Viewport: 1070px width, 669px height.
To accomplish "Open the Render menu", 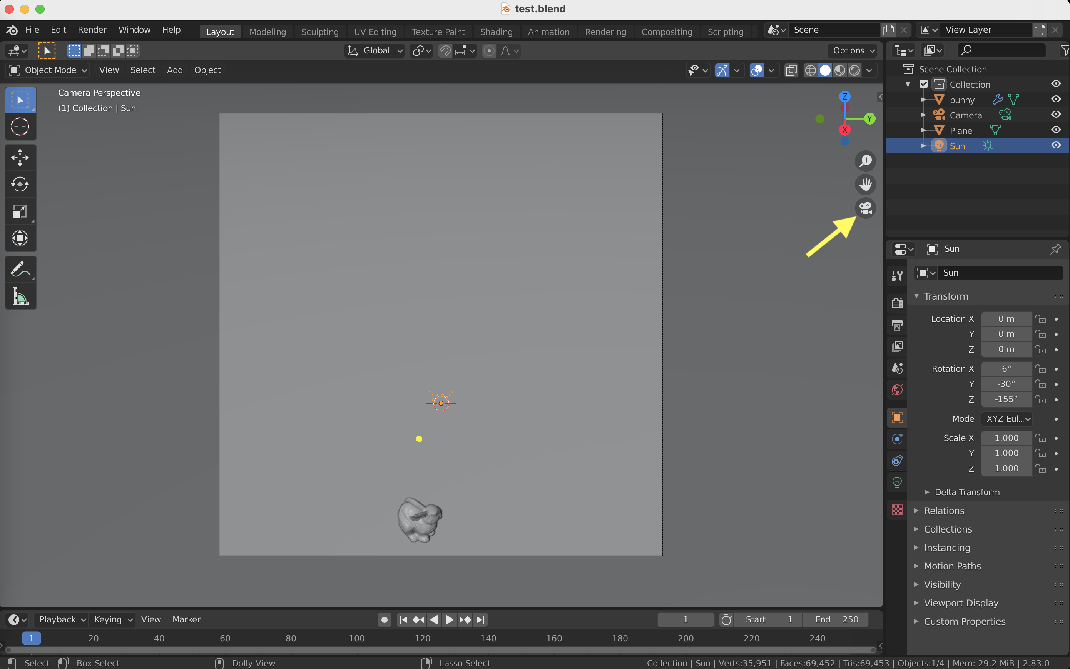I will 92,30.
